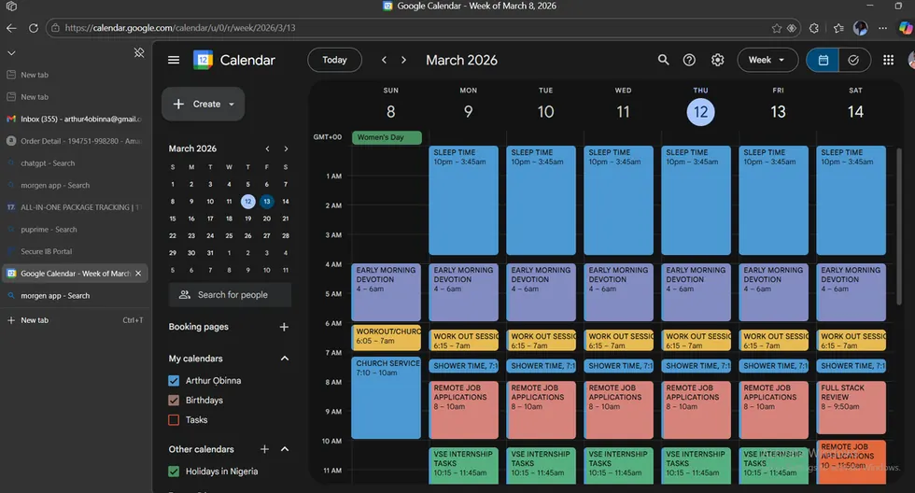Image resolution: width=915 pixels, height=493 pixels.
Task: Open the Google apps grid
Action: tap(888, 60)
